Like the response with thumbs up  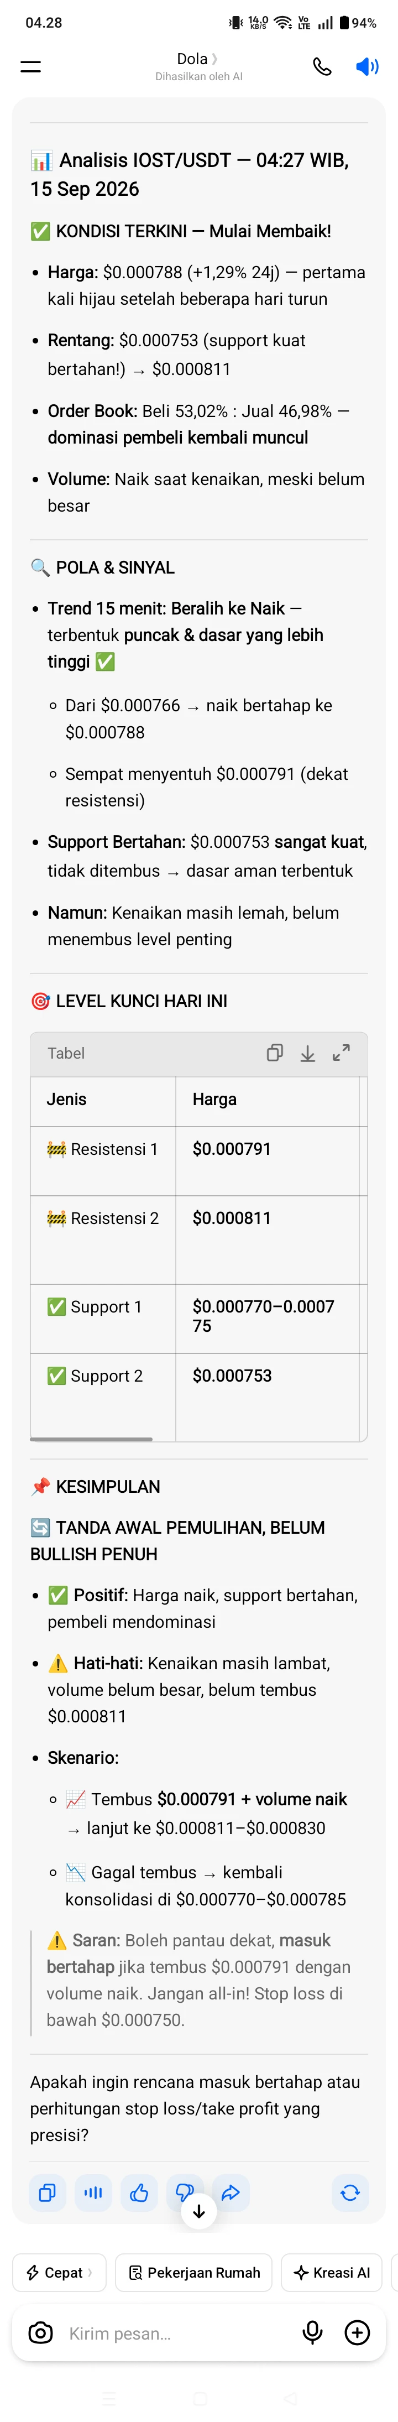click(x=139, y=2194)
